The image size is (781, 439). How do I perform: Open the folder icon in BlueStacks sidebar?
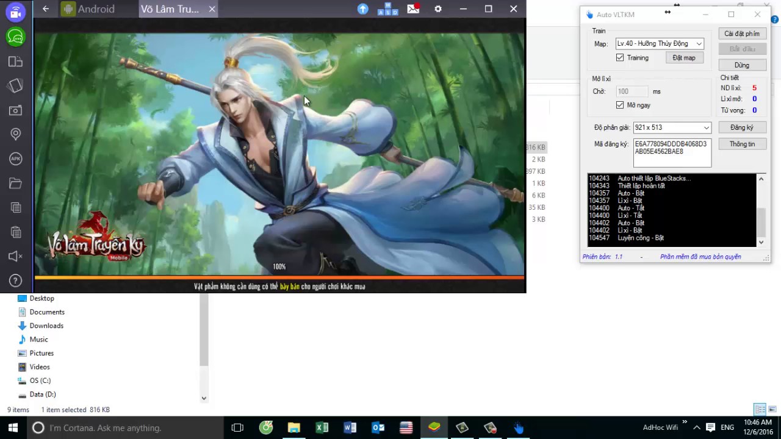[x=15, y=183]
